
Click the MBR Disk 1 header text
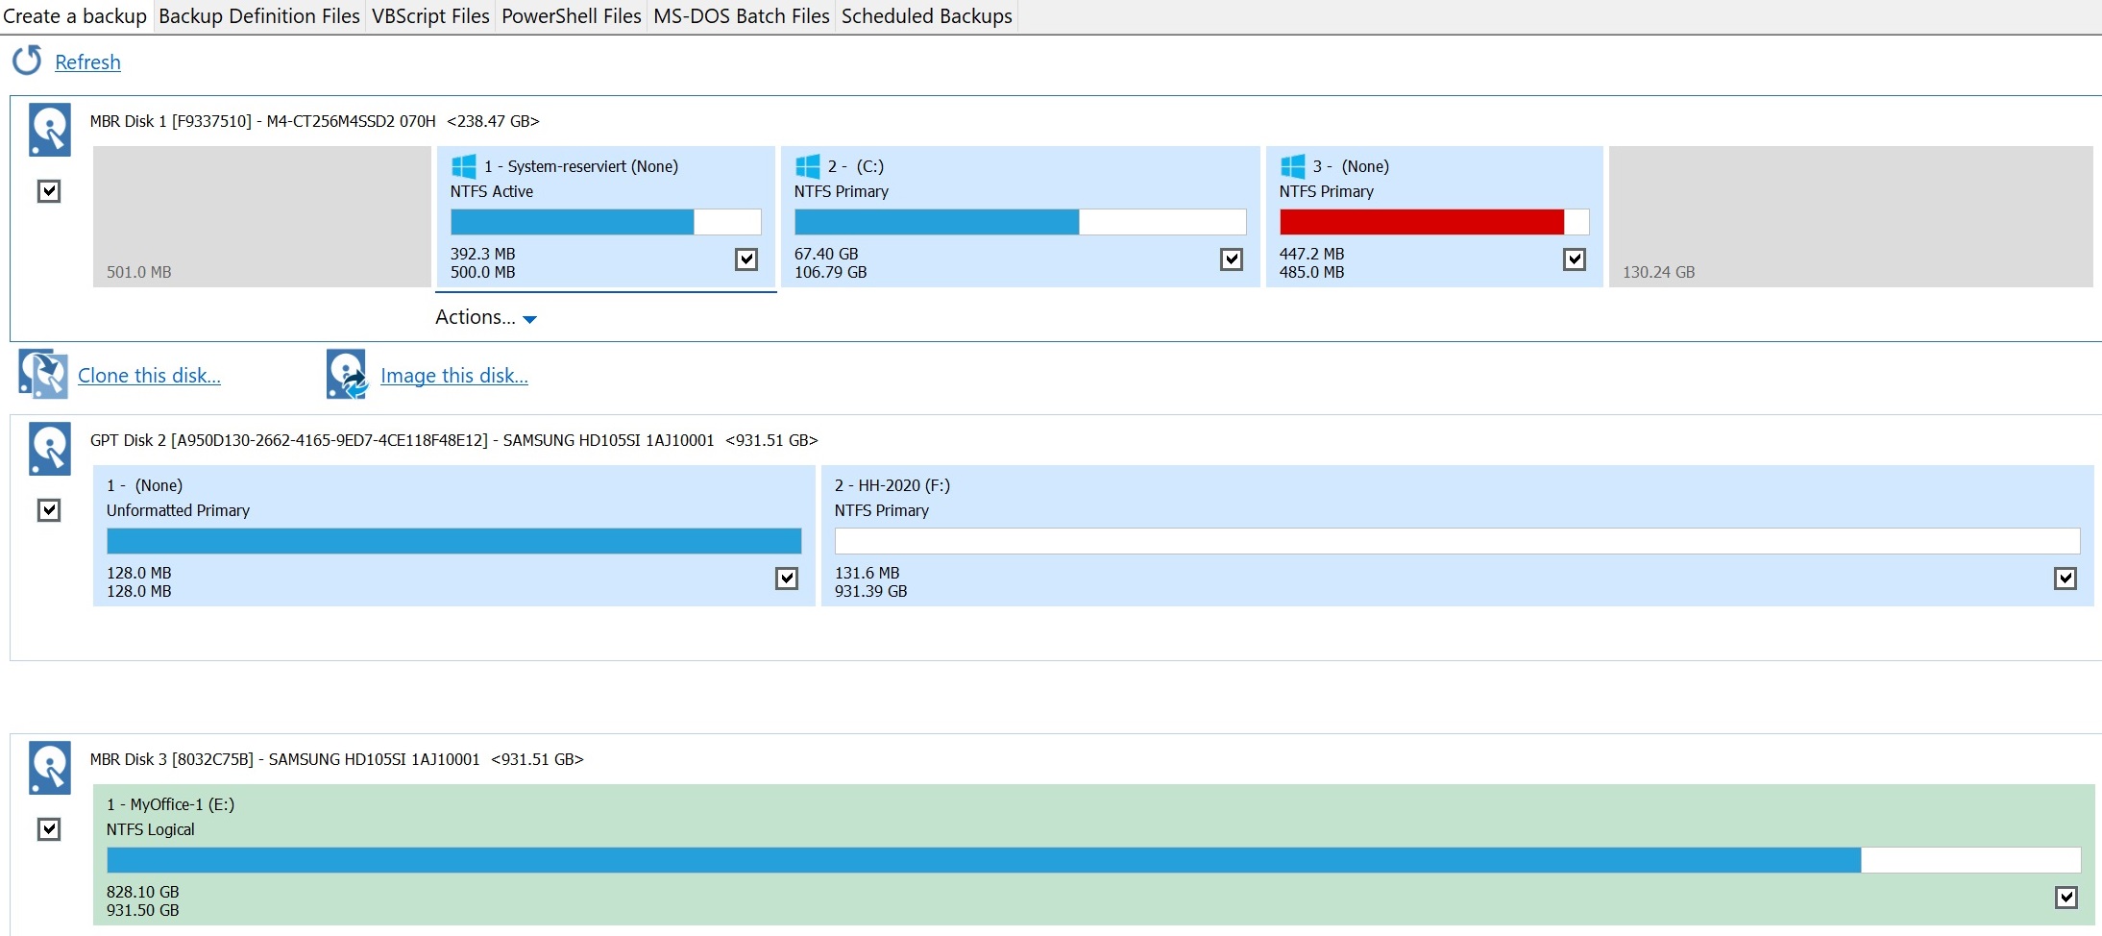[315, 121]
